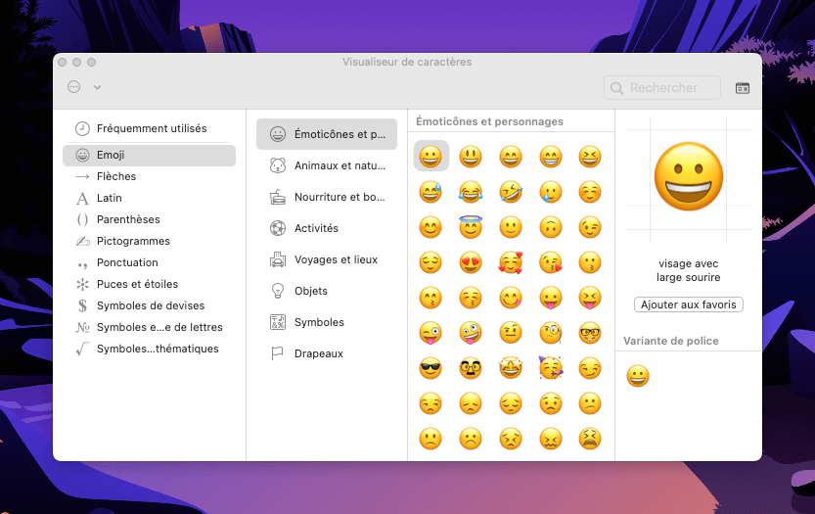The width and height of the screenshot is (815, 514).
Task: Select the nerd face with glasses emoji
Action: point(590,333)
